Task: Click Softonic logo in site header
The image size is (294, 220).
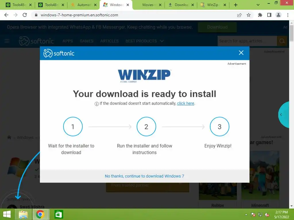Action: [x=36, y=41]
